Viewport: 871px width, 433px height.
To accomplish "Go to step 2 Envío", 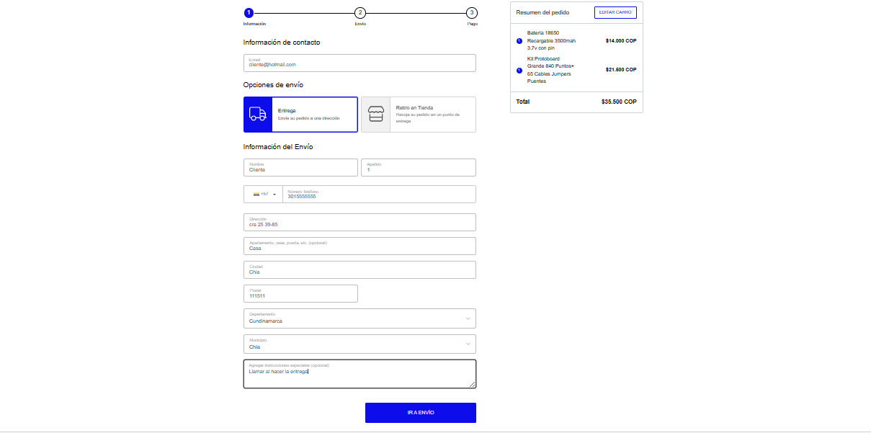I will (x=360, y=12).
